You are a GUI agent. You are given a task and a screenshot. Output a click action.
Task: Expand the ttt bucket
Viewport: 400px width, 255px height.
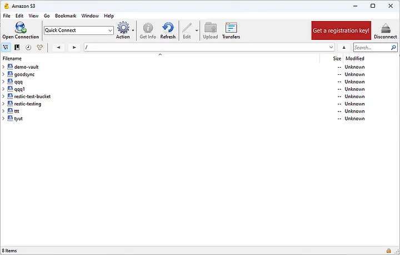click(3, 111)
